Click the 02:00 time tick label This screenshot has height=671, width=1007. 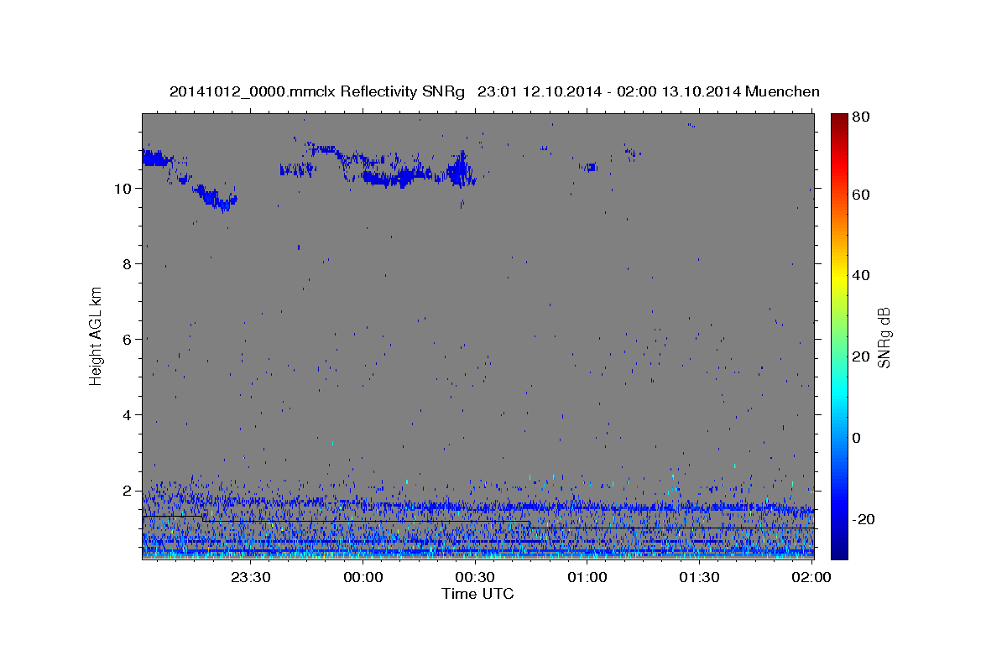pos(811,577)
